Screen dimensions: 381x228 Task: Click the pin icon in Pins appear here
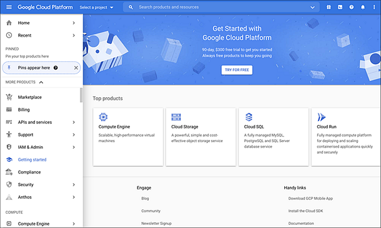9,68
